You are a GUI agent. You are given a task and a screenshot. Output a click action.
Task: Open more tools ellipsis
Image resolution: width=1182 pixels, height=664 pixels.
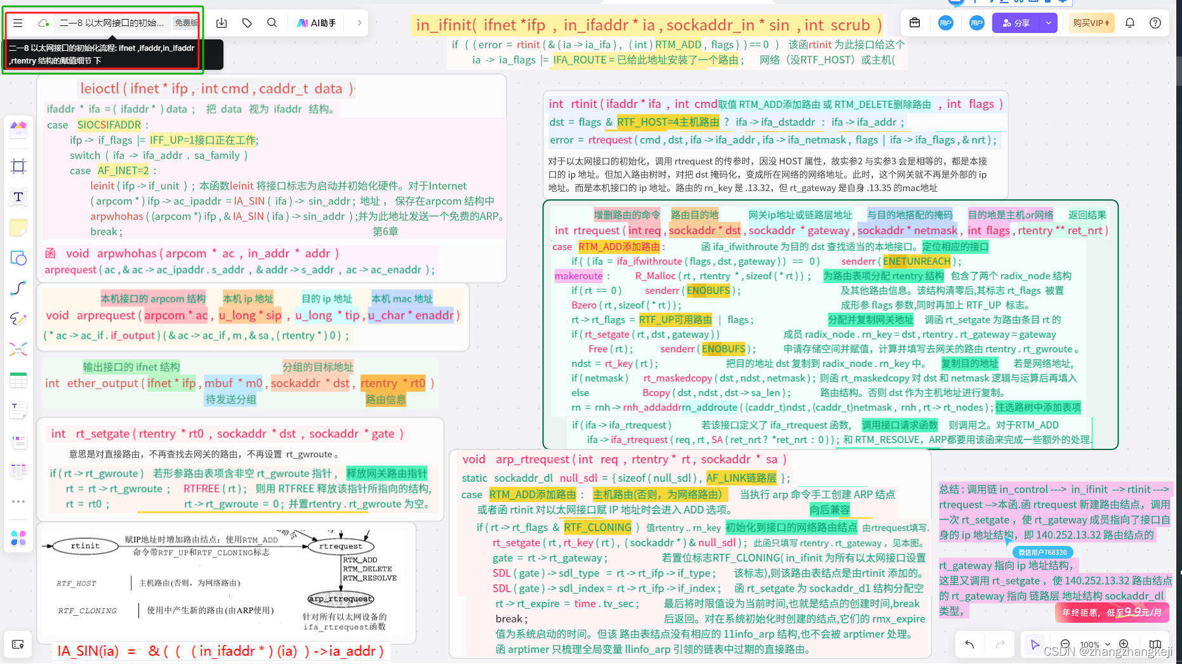(18, 501)
